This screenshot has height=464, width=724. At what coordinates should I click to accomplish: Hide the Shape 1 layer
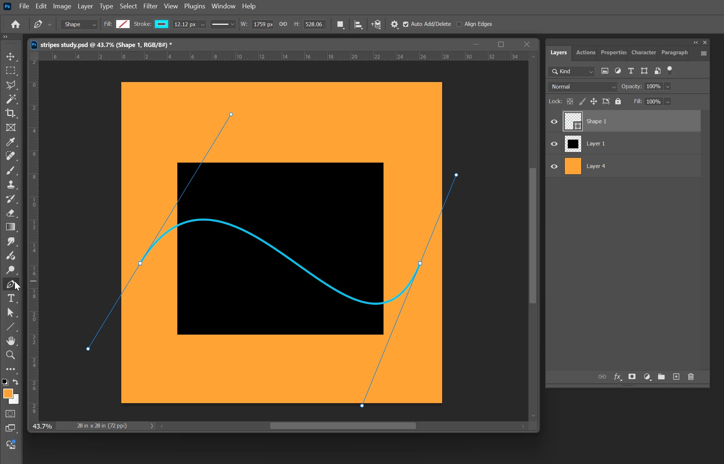click(554, 121)
